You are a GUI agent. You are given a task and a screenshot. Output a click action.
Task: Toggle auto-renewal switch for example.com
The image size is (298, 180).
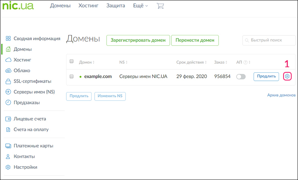[x=241, y=76]
